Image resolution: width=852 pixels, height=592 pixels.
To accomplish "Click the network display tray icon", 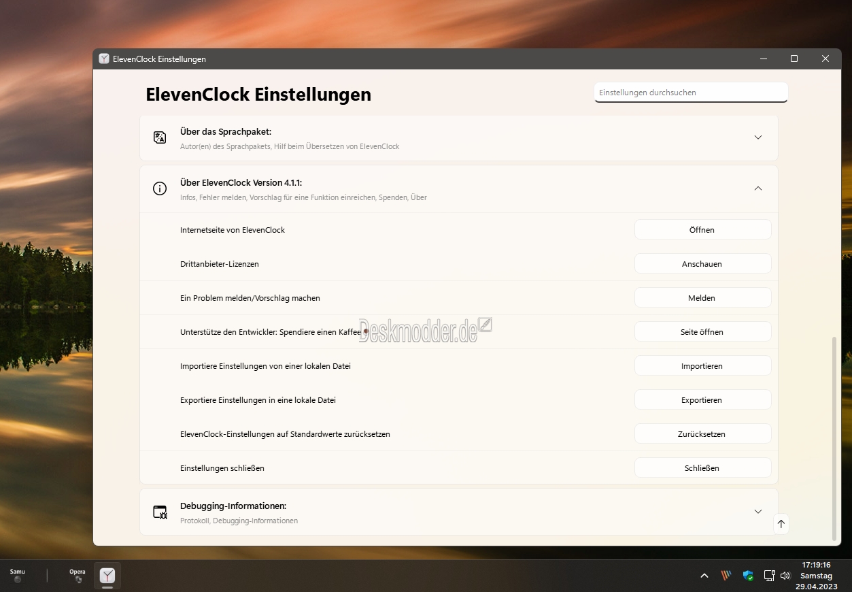I will click(770, 576).
